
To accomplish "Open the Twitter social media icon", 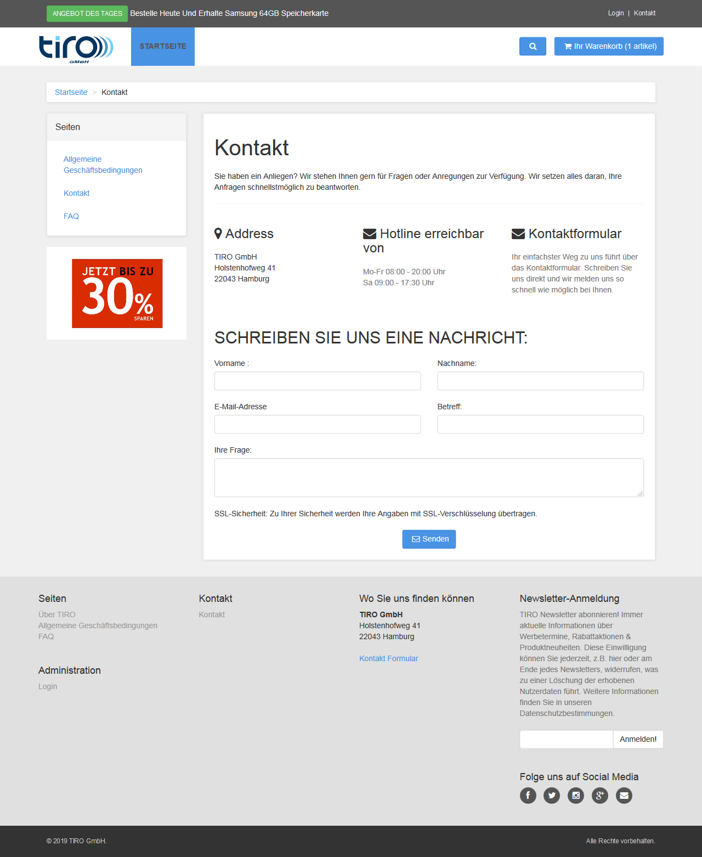I will 552,796.
